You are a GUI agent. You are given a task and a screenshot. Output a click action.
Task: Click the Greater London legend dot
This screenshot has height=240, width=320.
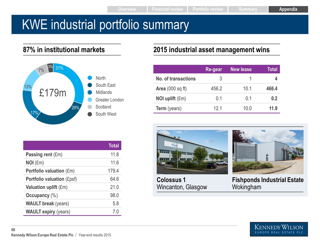[x=90, y=100]
